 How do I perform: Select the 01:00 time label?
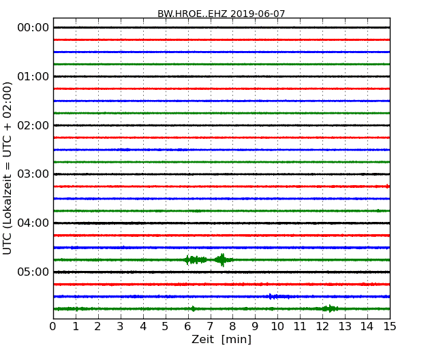click(x=33, y=76)
